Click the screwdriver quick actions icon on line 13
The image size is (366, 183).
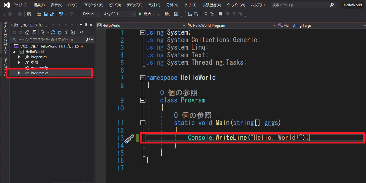click(x=129, y=139)
